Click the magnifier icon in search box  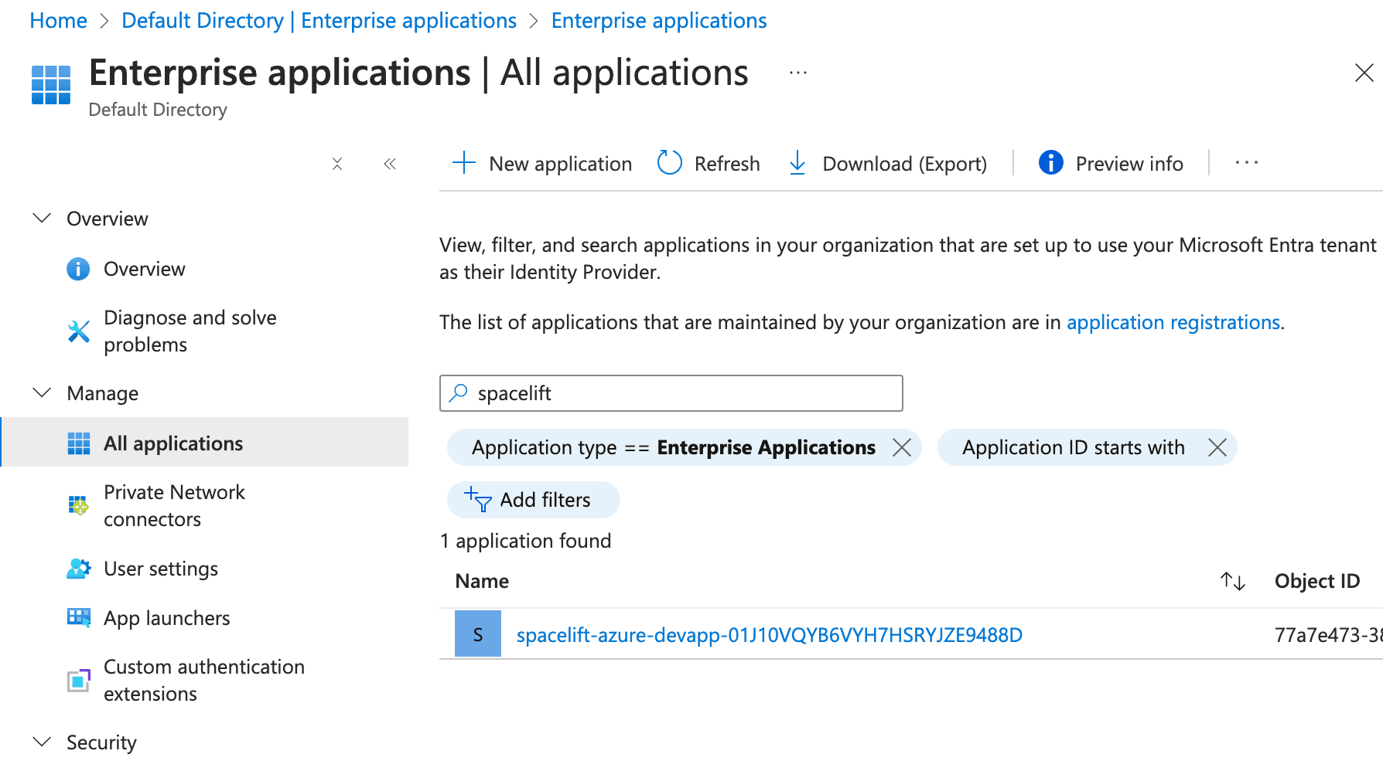[459, 392]
